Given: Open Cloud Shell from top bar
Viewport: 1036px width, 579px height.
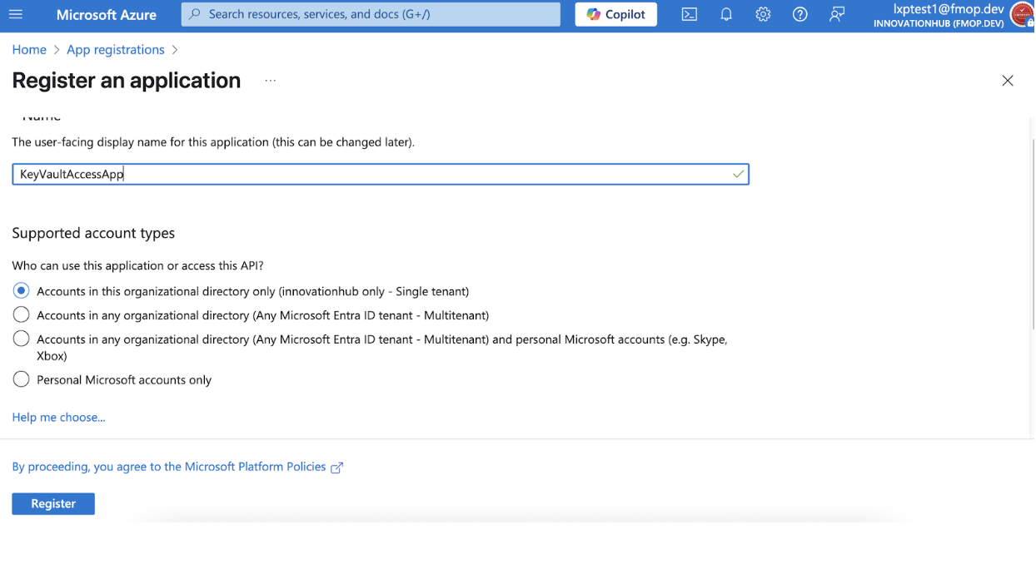Looking at the screenshot, I should coord(690,14).
